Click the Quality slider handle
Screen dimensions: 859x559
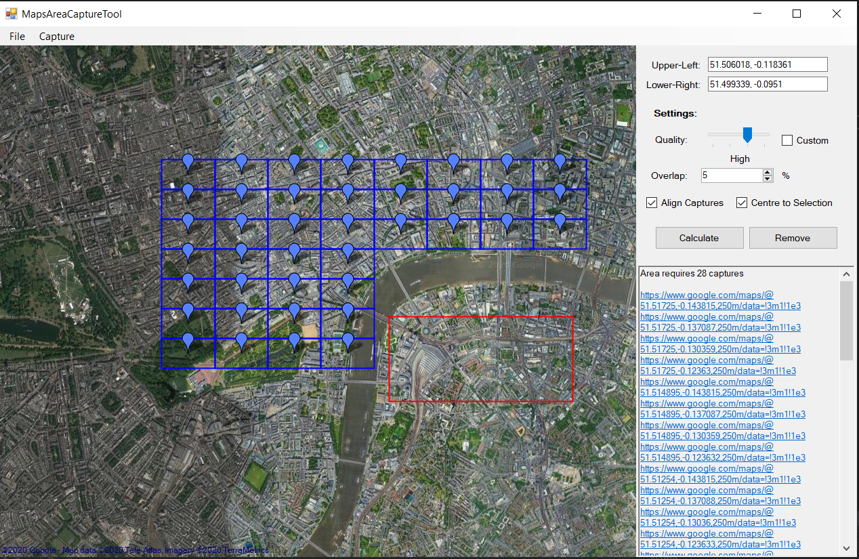747,135
